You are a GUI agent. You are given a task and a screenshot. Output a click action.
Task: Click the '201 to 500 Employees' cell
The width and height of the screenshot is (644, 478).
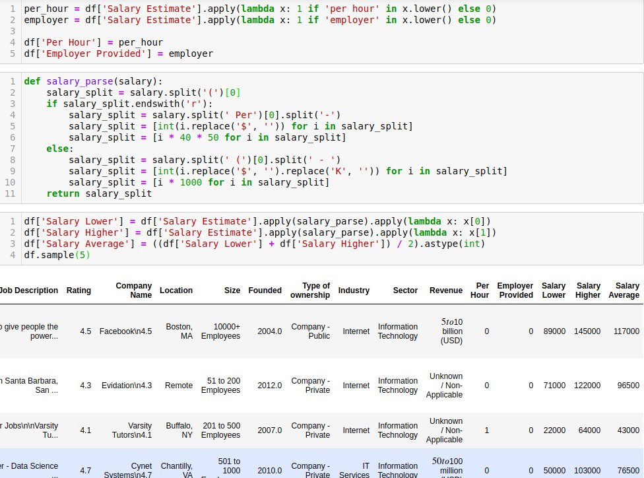(220, 430)
